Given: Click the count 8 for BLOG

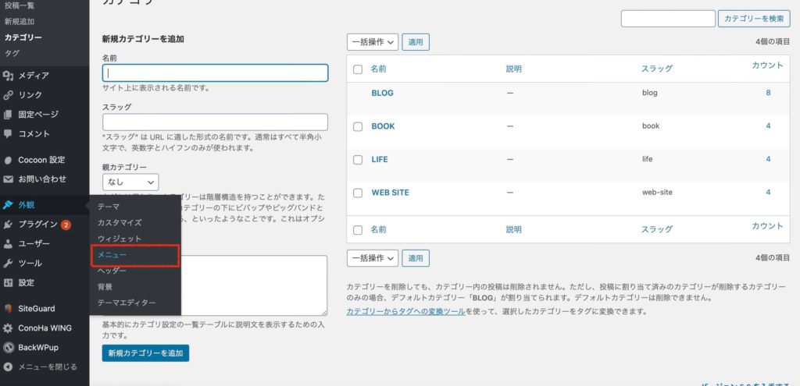Looking at the screenshot, I should coord(768,93).
